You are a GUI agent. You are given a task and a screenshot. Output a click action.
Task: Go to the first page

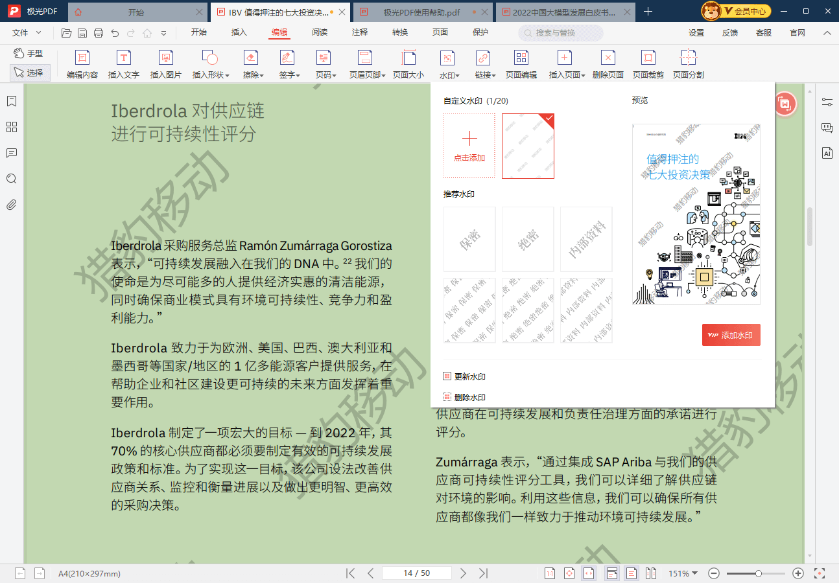point(351,573)
